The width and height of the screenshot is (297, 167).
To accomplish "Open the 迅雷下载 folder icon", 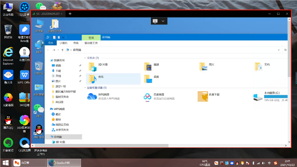I will [x=203, y=97].
